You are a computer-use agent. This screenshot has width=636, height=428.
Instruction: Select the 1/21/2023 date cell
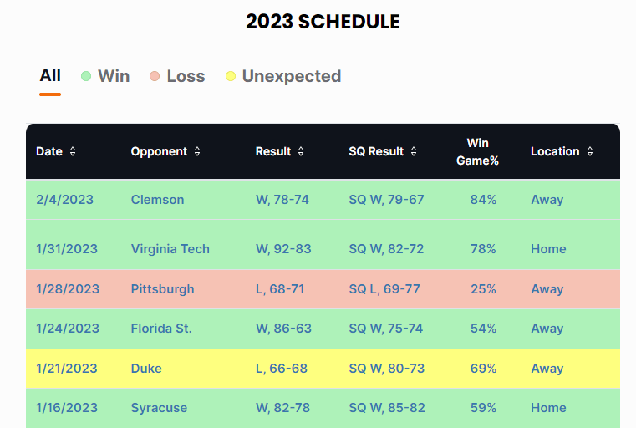pyautogui.click(x=67, y=369)
